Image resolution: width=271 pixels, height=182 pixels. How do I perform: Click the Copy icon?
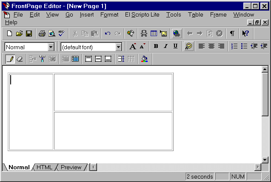click(x=85, y=33)
